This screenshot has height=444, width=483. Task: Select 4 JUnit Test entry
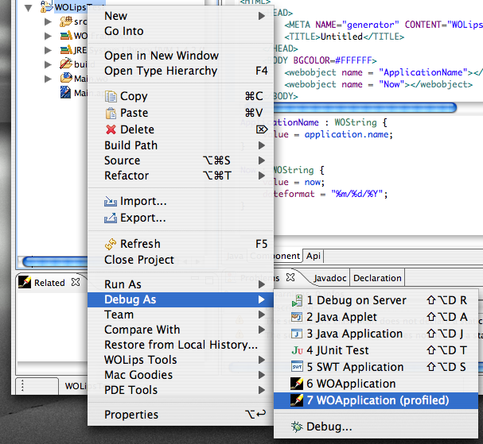[x=376, y=350]
